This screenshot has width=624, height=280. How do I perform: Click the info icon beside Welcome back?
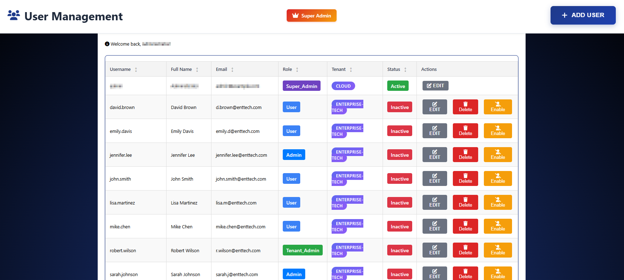107,44
